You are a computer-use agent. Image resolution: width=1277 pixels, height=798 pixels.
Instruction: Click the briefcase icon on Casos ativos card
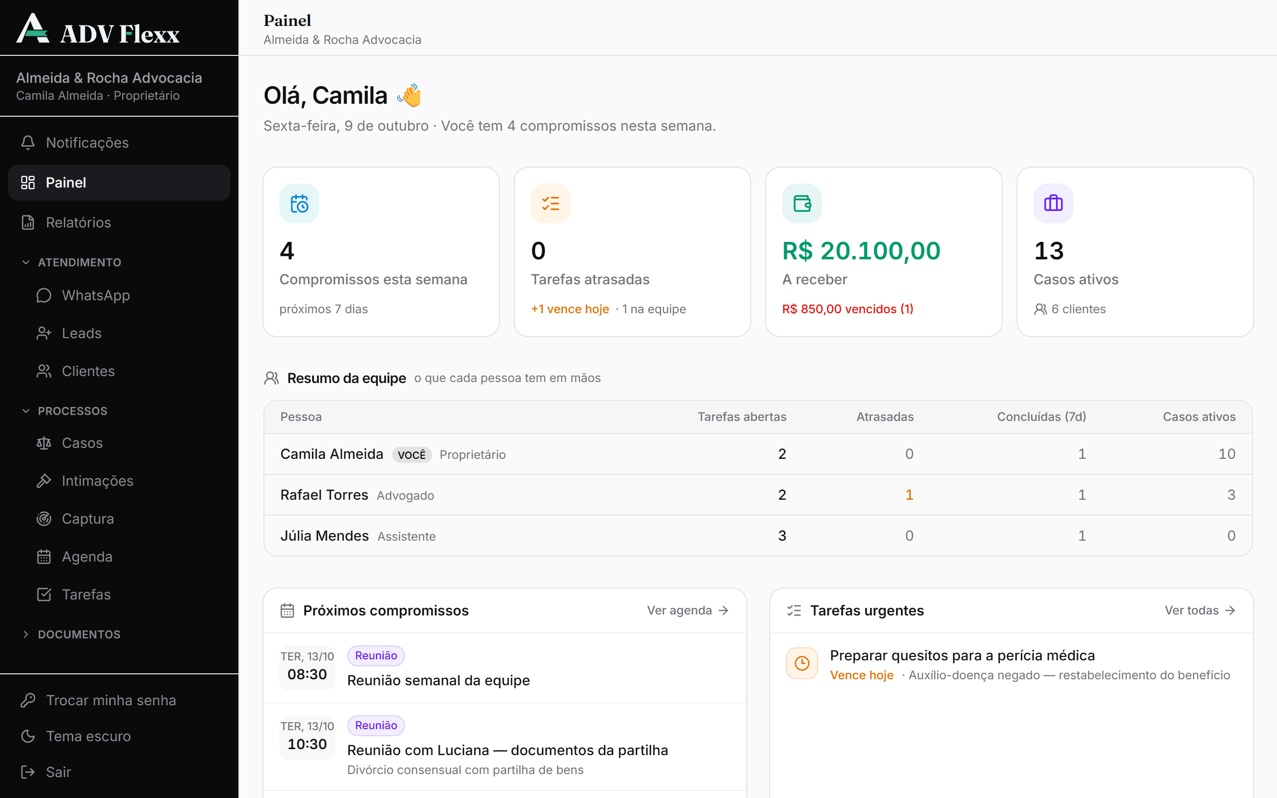1053,203
